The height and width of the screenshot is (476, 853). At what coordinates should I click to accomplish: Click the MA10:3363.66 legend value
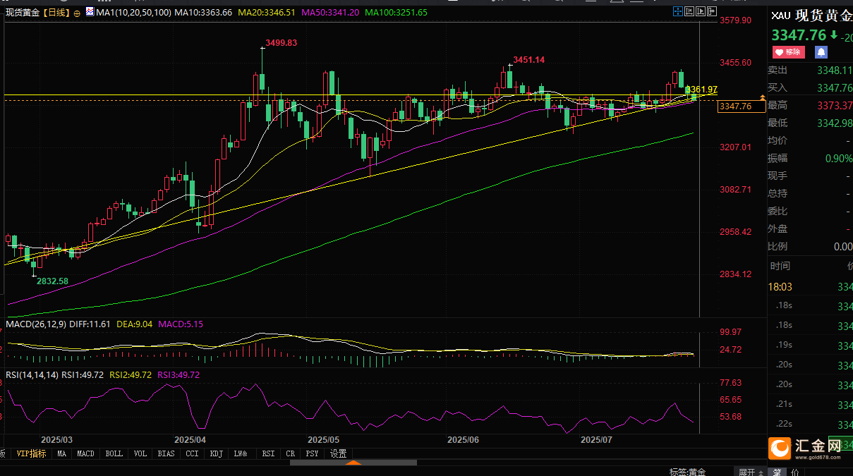pos(203,13)
